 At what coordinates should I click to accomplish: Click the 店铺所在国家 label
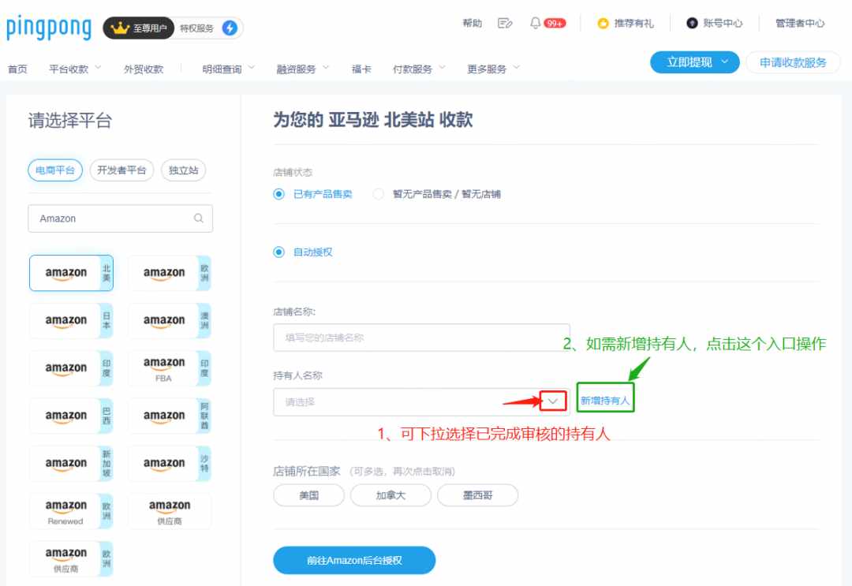point(306,471)
